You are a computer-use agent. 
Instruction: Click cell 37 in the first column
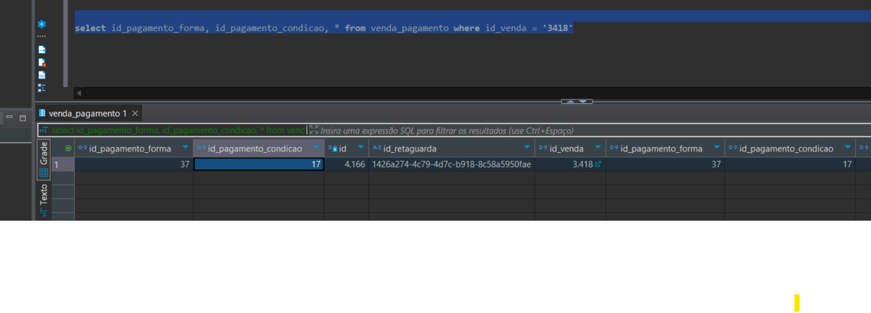click(x=133, y=164)
